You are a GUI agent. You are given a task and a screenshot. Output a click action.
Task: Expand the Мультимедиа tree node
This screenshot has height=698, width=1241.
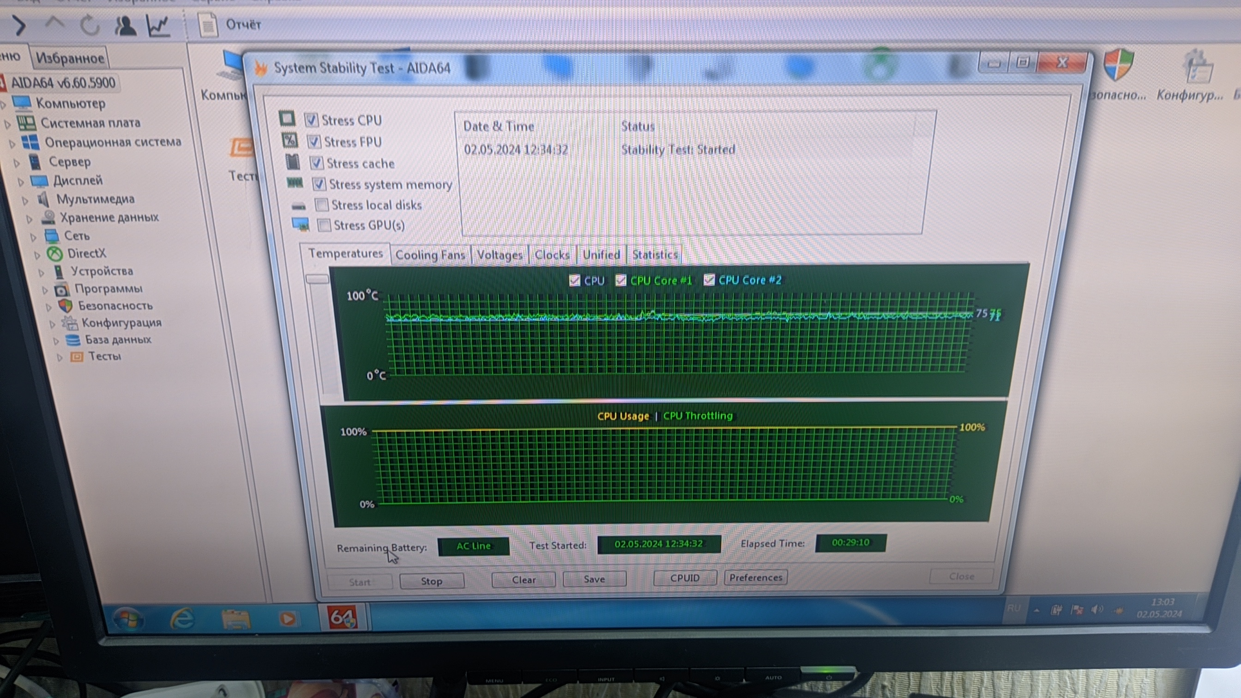[x=26, y=201]
